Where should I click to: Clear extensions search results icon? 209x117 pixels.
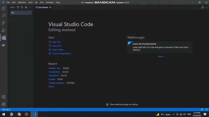tap(26, 7)
